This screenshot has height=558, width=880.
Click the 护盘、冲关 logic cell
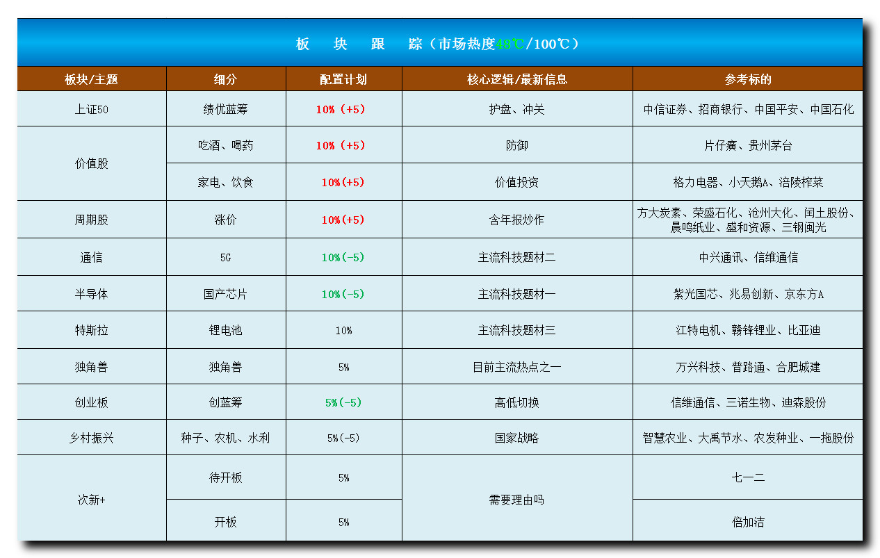coord(517,109)
